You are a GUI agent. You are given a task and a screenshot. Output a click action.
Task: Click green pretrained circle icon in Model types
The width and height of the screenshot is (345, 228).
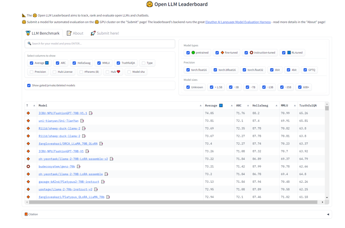tap(193, 53)
